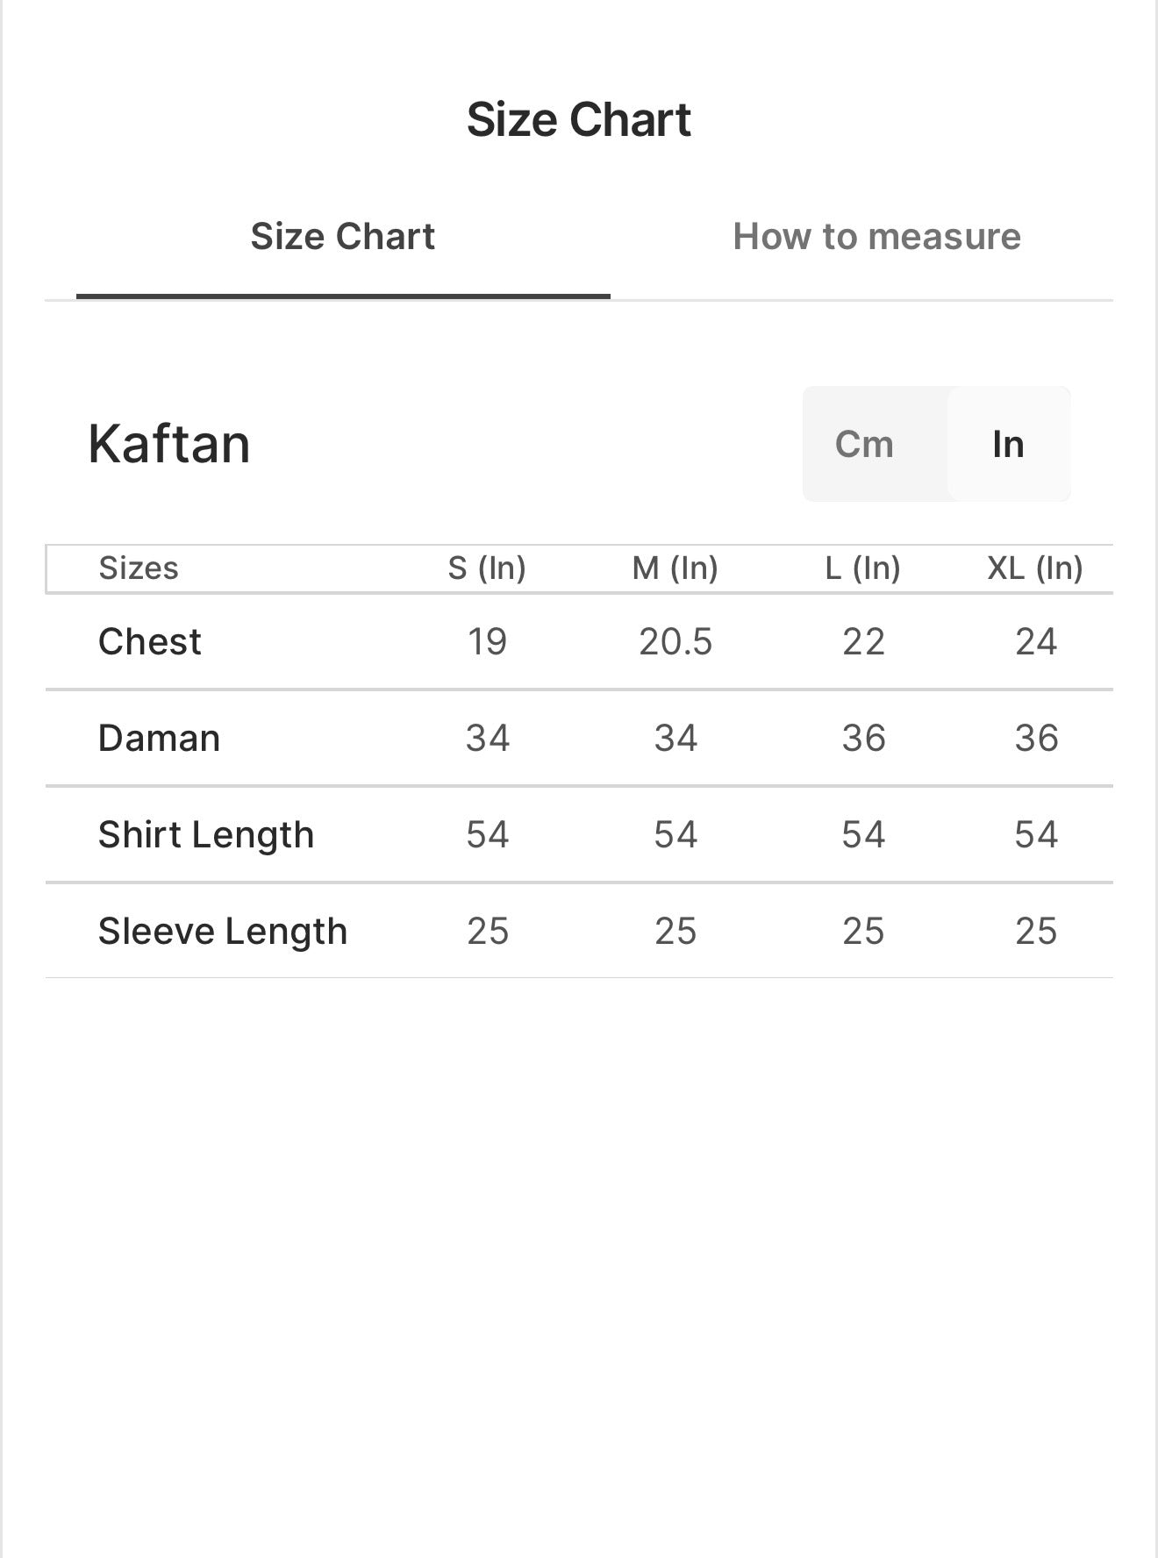This screenshot has height=1558, width=1158.
Task: Click the XL Chest value 24
Action: pos(1036,642)
